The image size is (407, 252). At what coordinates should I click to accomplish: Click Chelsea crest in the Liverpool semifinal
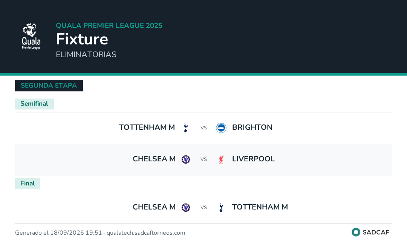click(x=185, y=159)
